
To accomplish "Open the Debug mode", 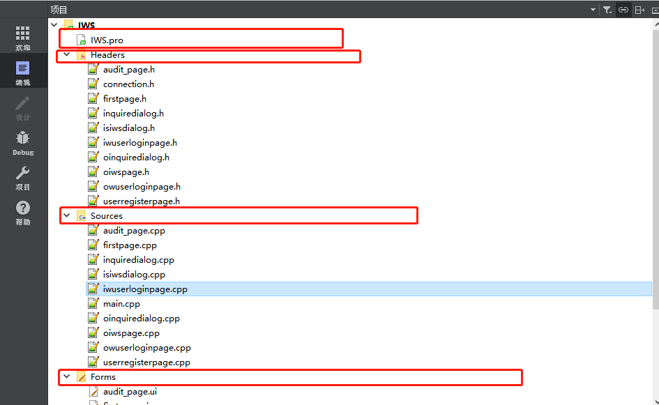I will (x=23, y=143).
